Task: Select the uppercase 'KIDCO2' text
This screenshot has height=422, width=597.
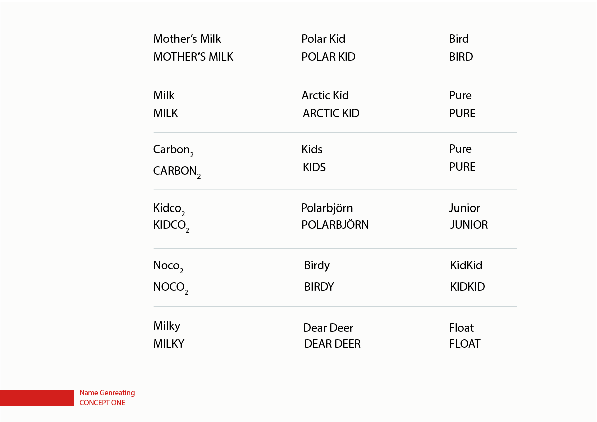Action: (171, 226)
